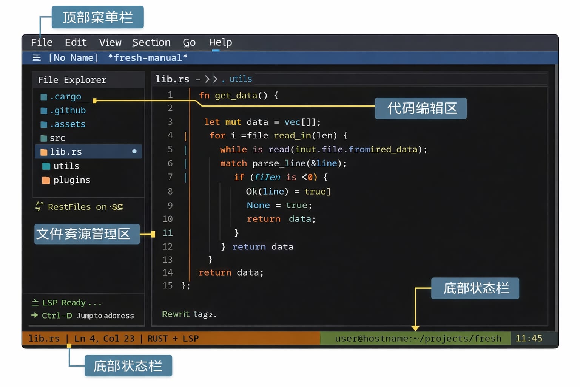Open the Section menu
The height and width of the screenshot is (387, 580).
(x=151, y=42)
